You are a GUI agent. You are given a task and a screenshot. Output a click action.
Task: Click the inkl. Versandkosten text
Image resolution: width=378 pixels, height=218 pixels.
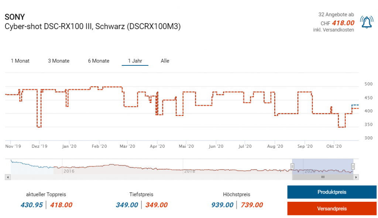[334, 30]
